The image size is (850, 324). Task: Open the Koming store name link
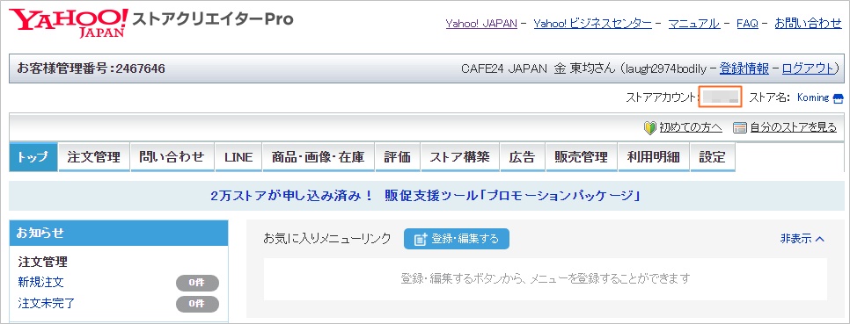(812, 98)
